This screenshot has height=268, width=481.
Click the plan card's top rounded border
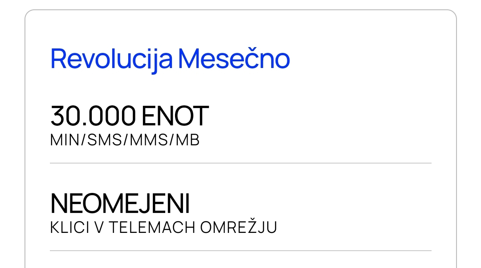coord(241,10)
